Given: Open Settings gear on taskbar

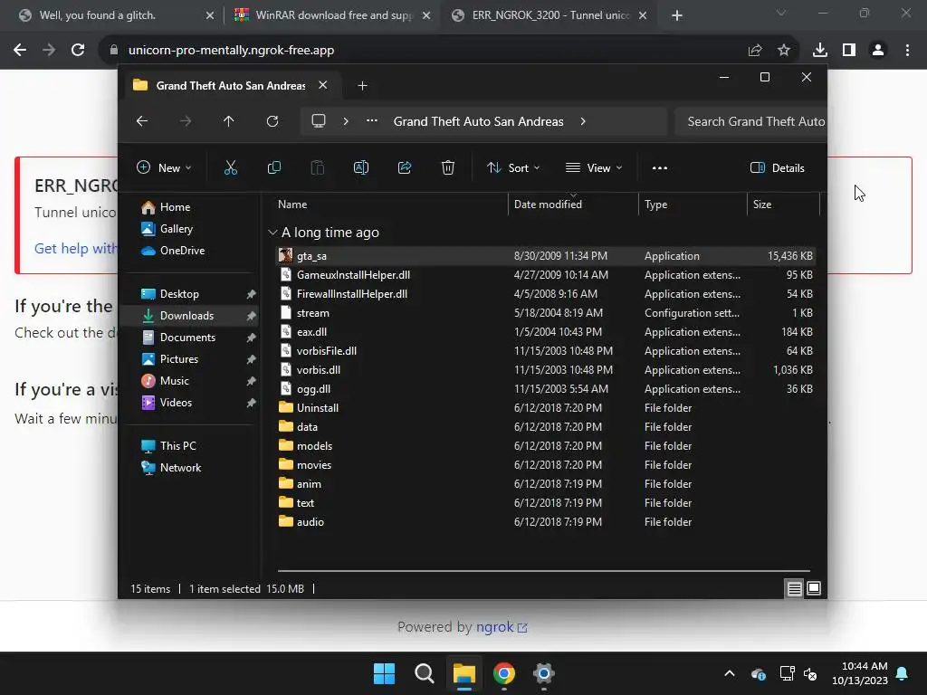Looking at the screenshot, I should click(544, 673).
